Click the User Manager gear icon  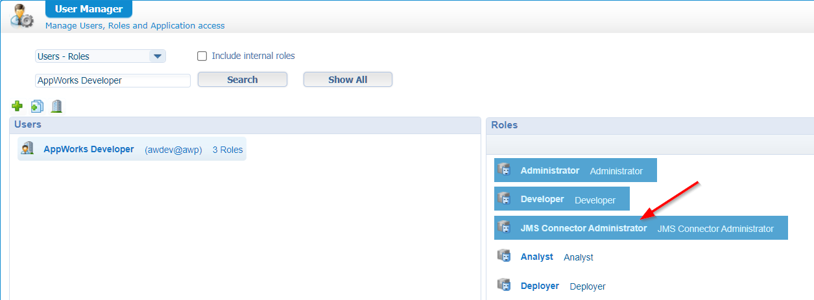tap(22, 15)
